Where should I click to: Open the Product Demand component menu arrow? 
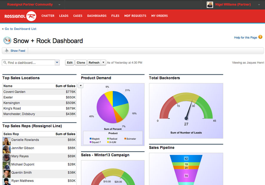pos(81,85)
